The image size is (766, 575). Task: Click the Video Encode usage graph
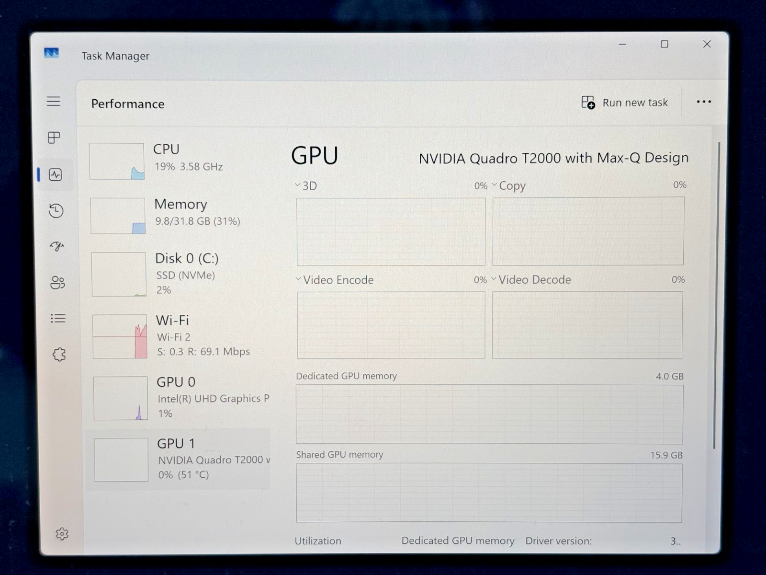(391, 325)
